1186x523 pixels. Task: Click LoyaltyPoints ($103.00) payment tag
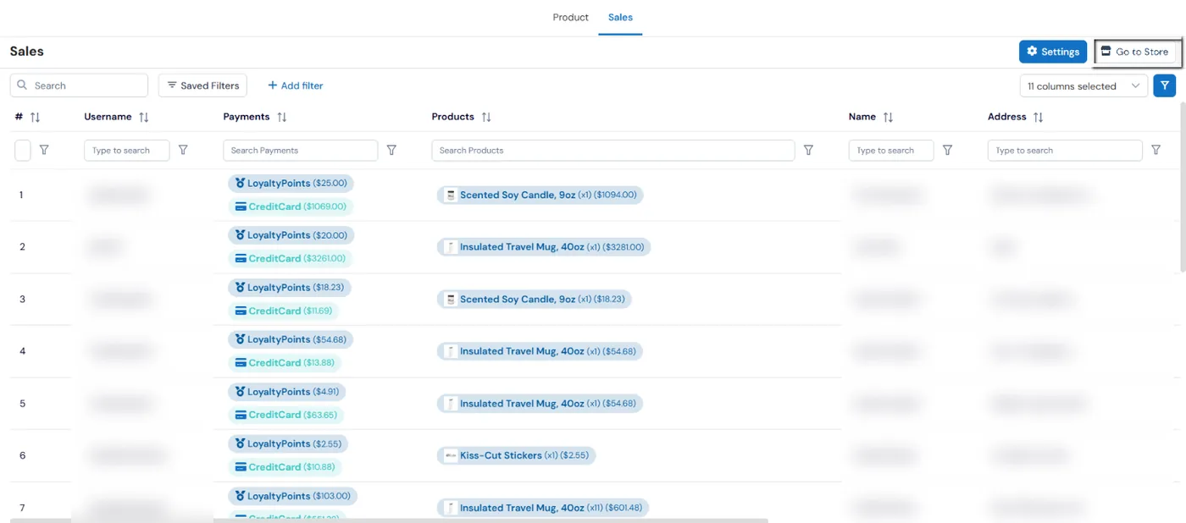[292, 496]
